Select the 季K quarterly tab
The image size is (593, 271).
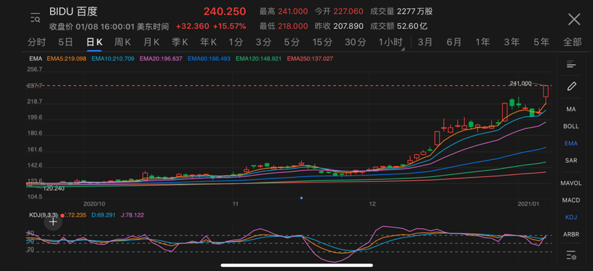(180, 43)
